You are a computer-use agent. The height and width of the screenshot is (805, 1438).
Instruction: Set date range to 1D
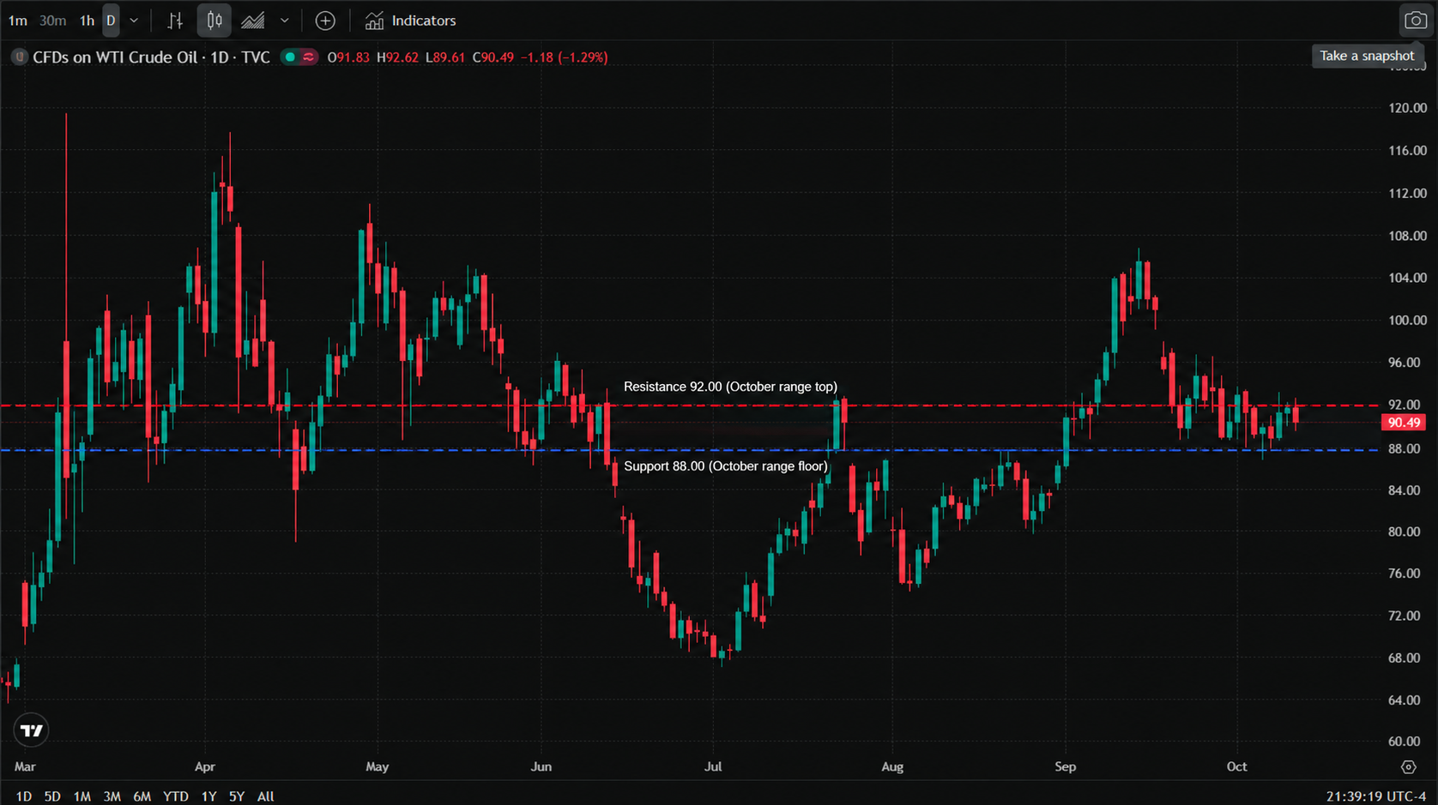click(x=24, y=796)
